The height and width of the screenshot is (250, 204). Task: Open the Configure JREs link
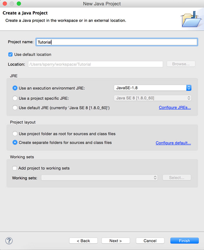[175, 108]
